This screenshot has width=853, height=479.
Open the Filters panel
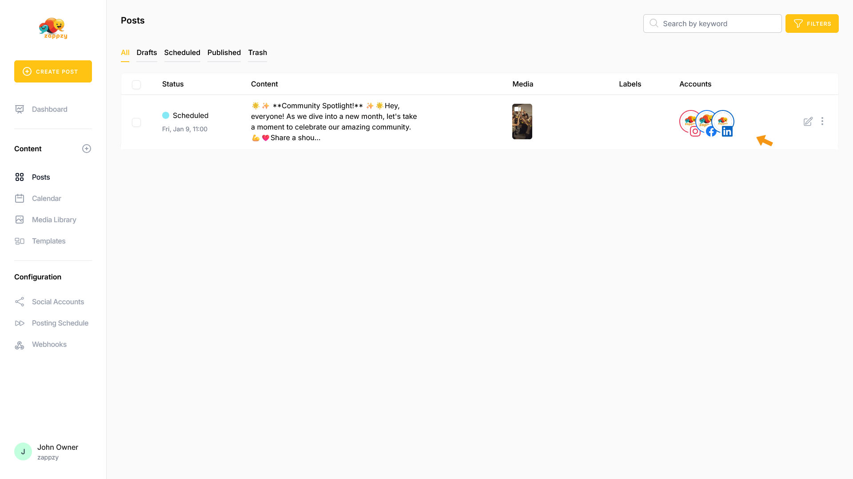click(812, 24)
